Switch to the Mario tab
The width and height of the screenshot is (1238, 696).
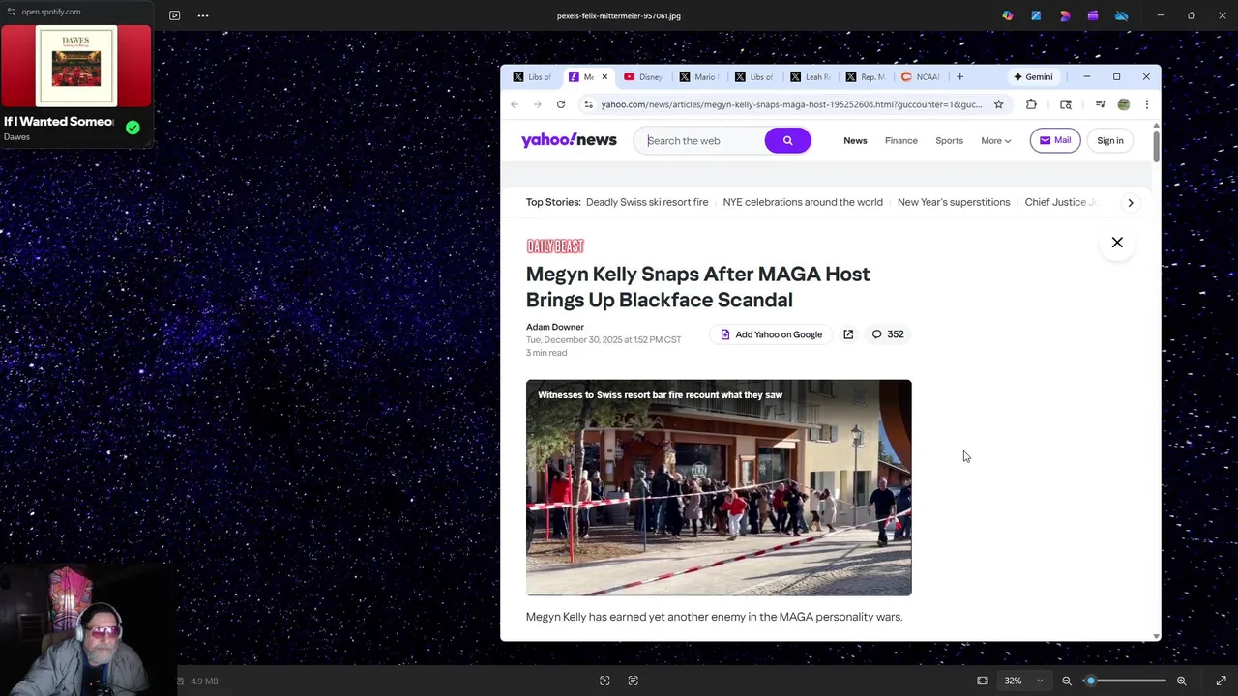[698, 77]
